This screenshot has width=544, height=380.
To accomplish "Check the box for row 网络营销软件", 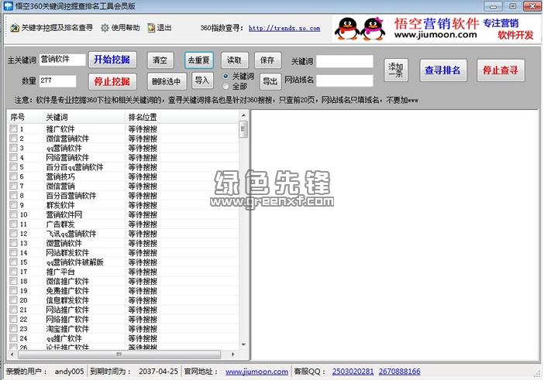I will point(13,157).
